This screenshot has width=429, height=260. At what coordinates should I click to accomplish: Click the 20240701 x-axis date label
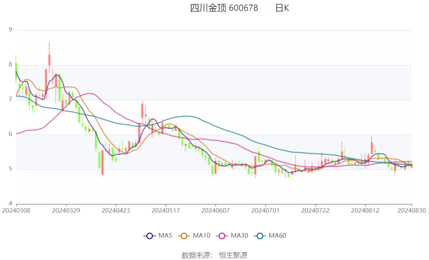(266, 211)
